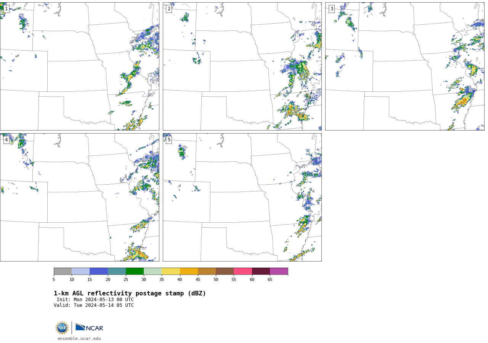This screenshot has width=488, height=343.
Task: Click the Valid: Tue 2024-05-14 05 UTC text
Action: (x=94, y=305)
